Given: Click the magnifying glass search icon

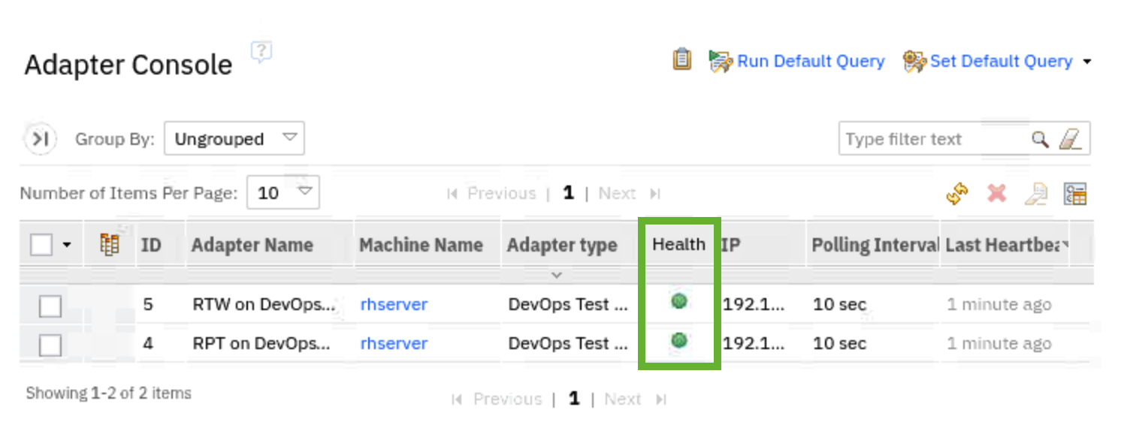Looking at the screenshot, I should click(1039, 139).
